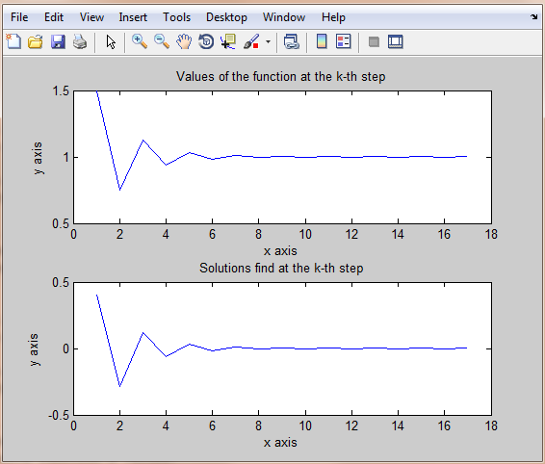
Task: Click the Hide Plot Tools icon
Action: [374, 42]
